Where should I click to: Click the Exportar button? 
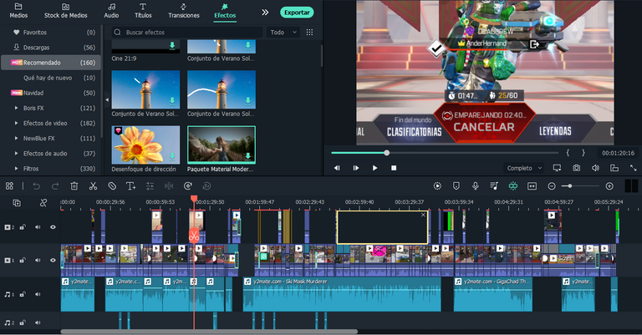coord(297,13)
